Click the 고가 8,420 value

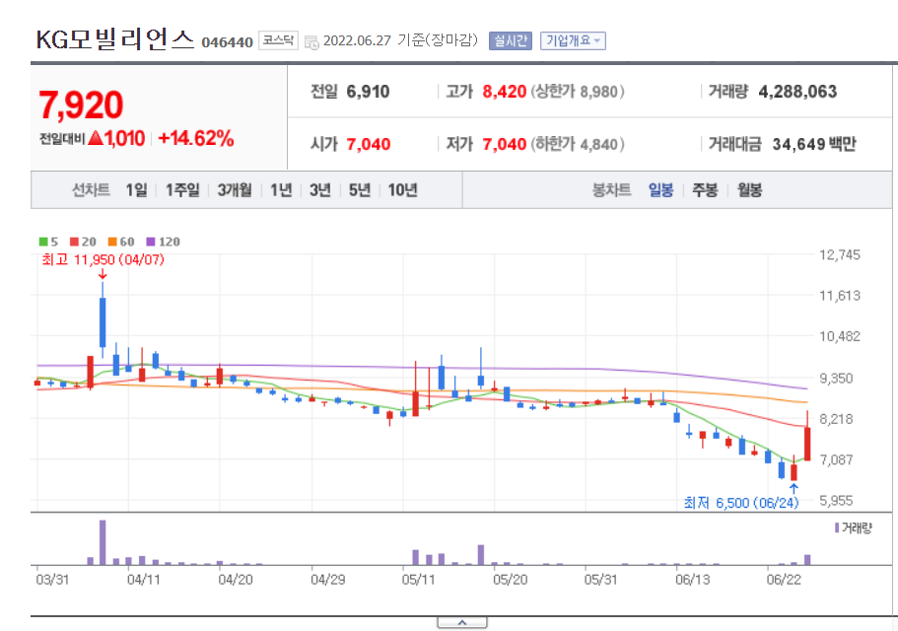504,92
